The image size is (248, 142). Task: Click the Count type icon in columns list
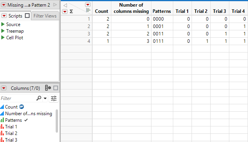[x=2, y=107]
